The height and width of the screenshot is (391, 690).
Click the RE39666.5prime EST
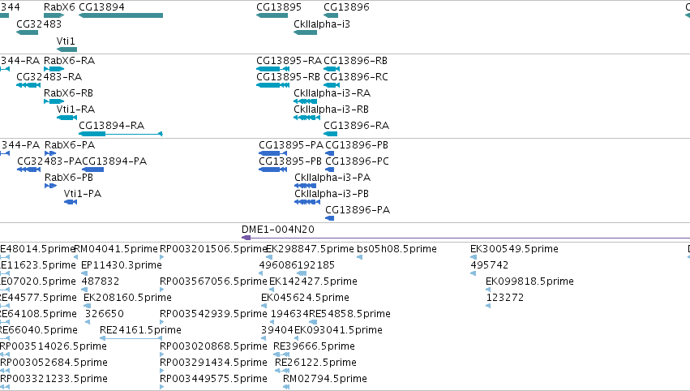pos(281,354)
